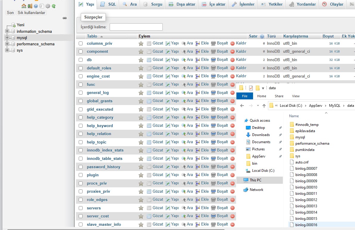Click Gözat icon for component table
This screenshot has height=230, width=355.
(x=149, y=52)
